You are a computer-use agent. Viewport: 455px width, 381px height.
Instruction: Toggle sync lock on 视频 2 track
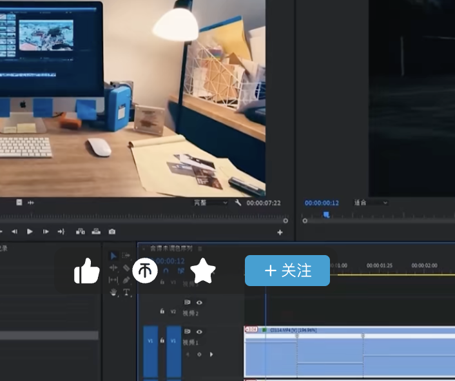pyautogui.click(x=188, y=302)
